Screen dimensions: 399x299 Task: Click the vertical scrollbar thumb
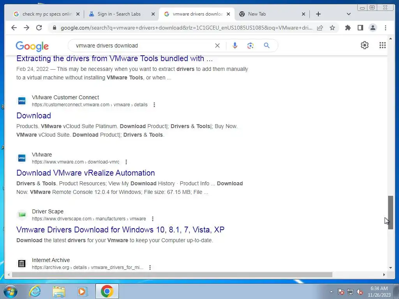pyautogui.click(x=390, y=213)
